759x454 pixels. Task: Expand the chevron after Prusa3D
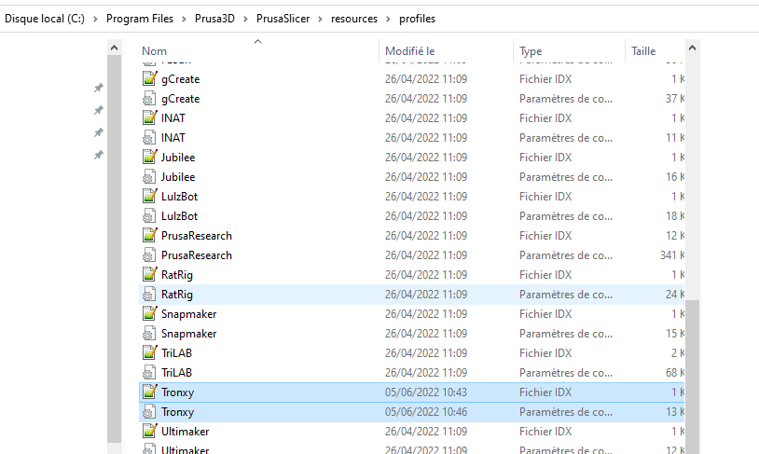pos(245,19)
